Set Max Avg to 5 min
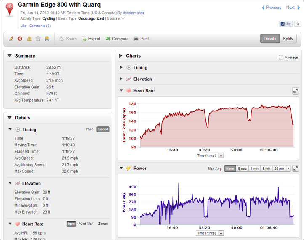 (267, 169)
